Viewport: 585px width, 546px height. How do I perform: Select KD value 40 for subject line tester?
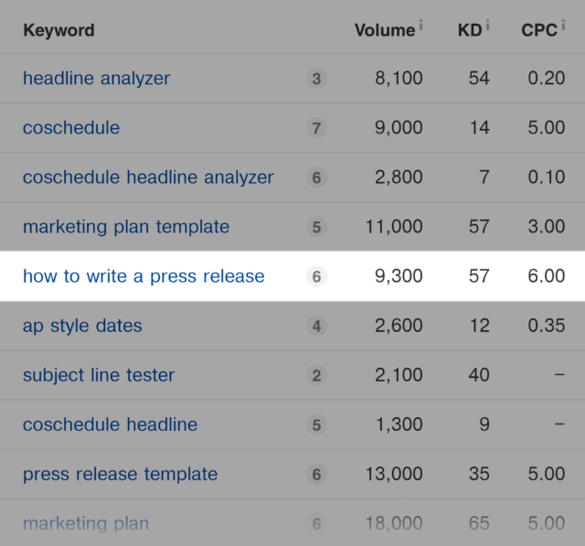click(x=479, y=375)
